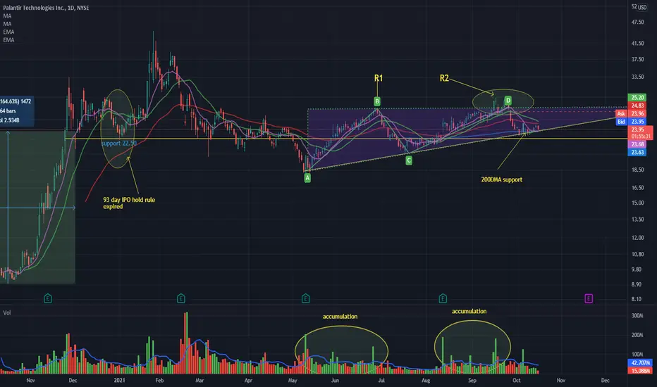Select the green point B badge

(377, 101)
